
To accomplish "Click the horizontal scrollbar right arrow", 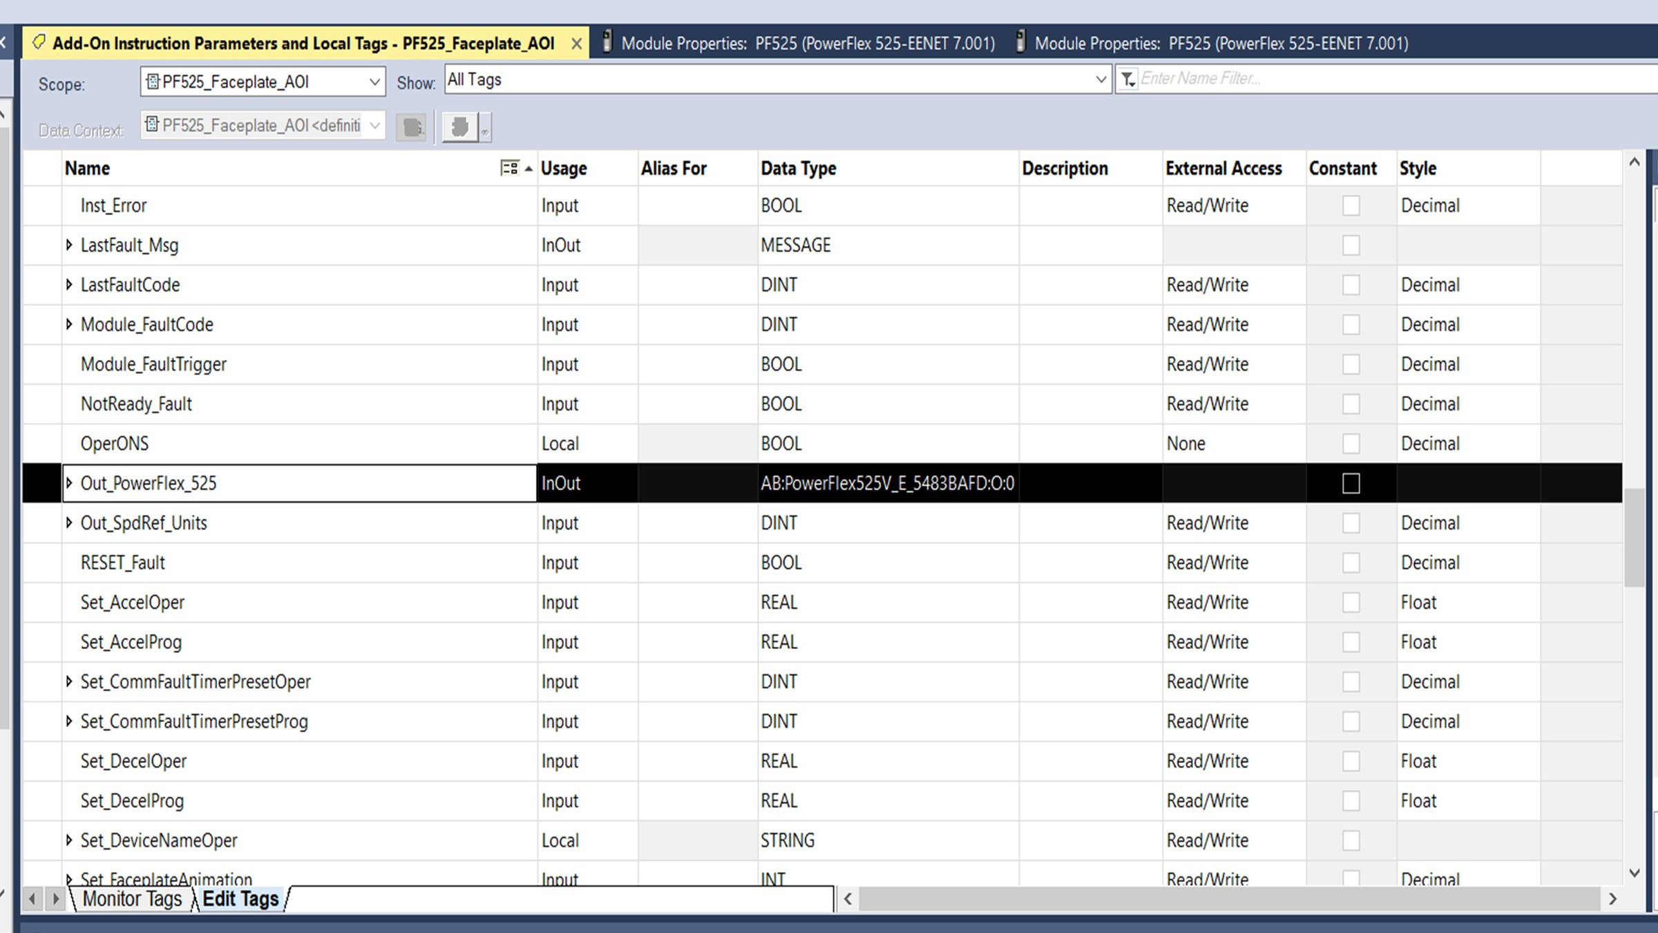I will [1612, 899].
